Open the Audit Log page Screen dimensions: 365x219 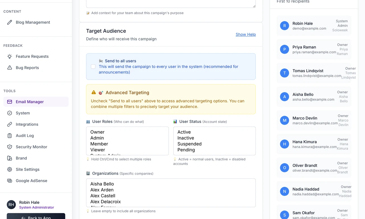tap(36, 136)
